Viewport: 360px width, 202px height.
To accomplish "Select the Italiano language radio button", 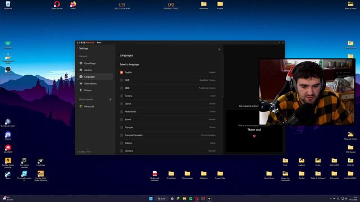I will point(121,143).
